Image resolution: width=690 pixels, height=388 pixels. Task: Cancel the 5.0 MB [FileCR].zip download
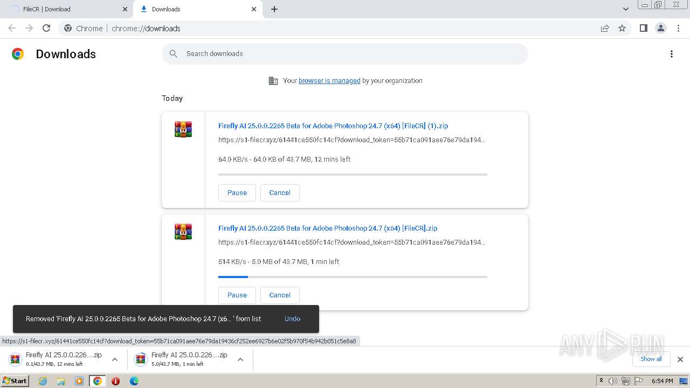(280, 295)
